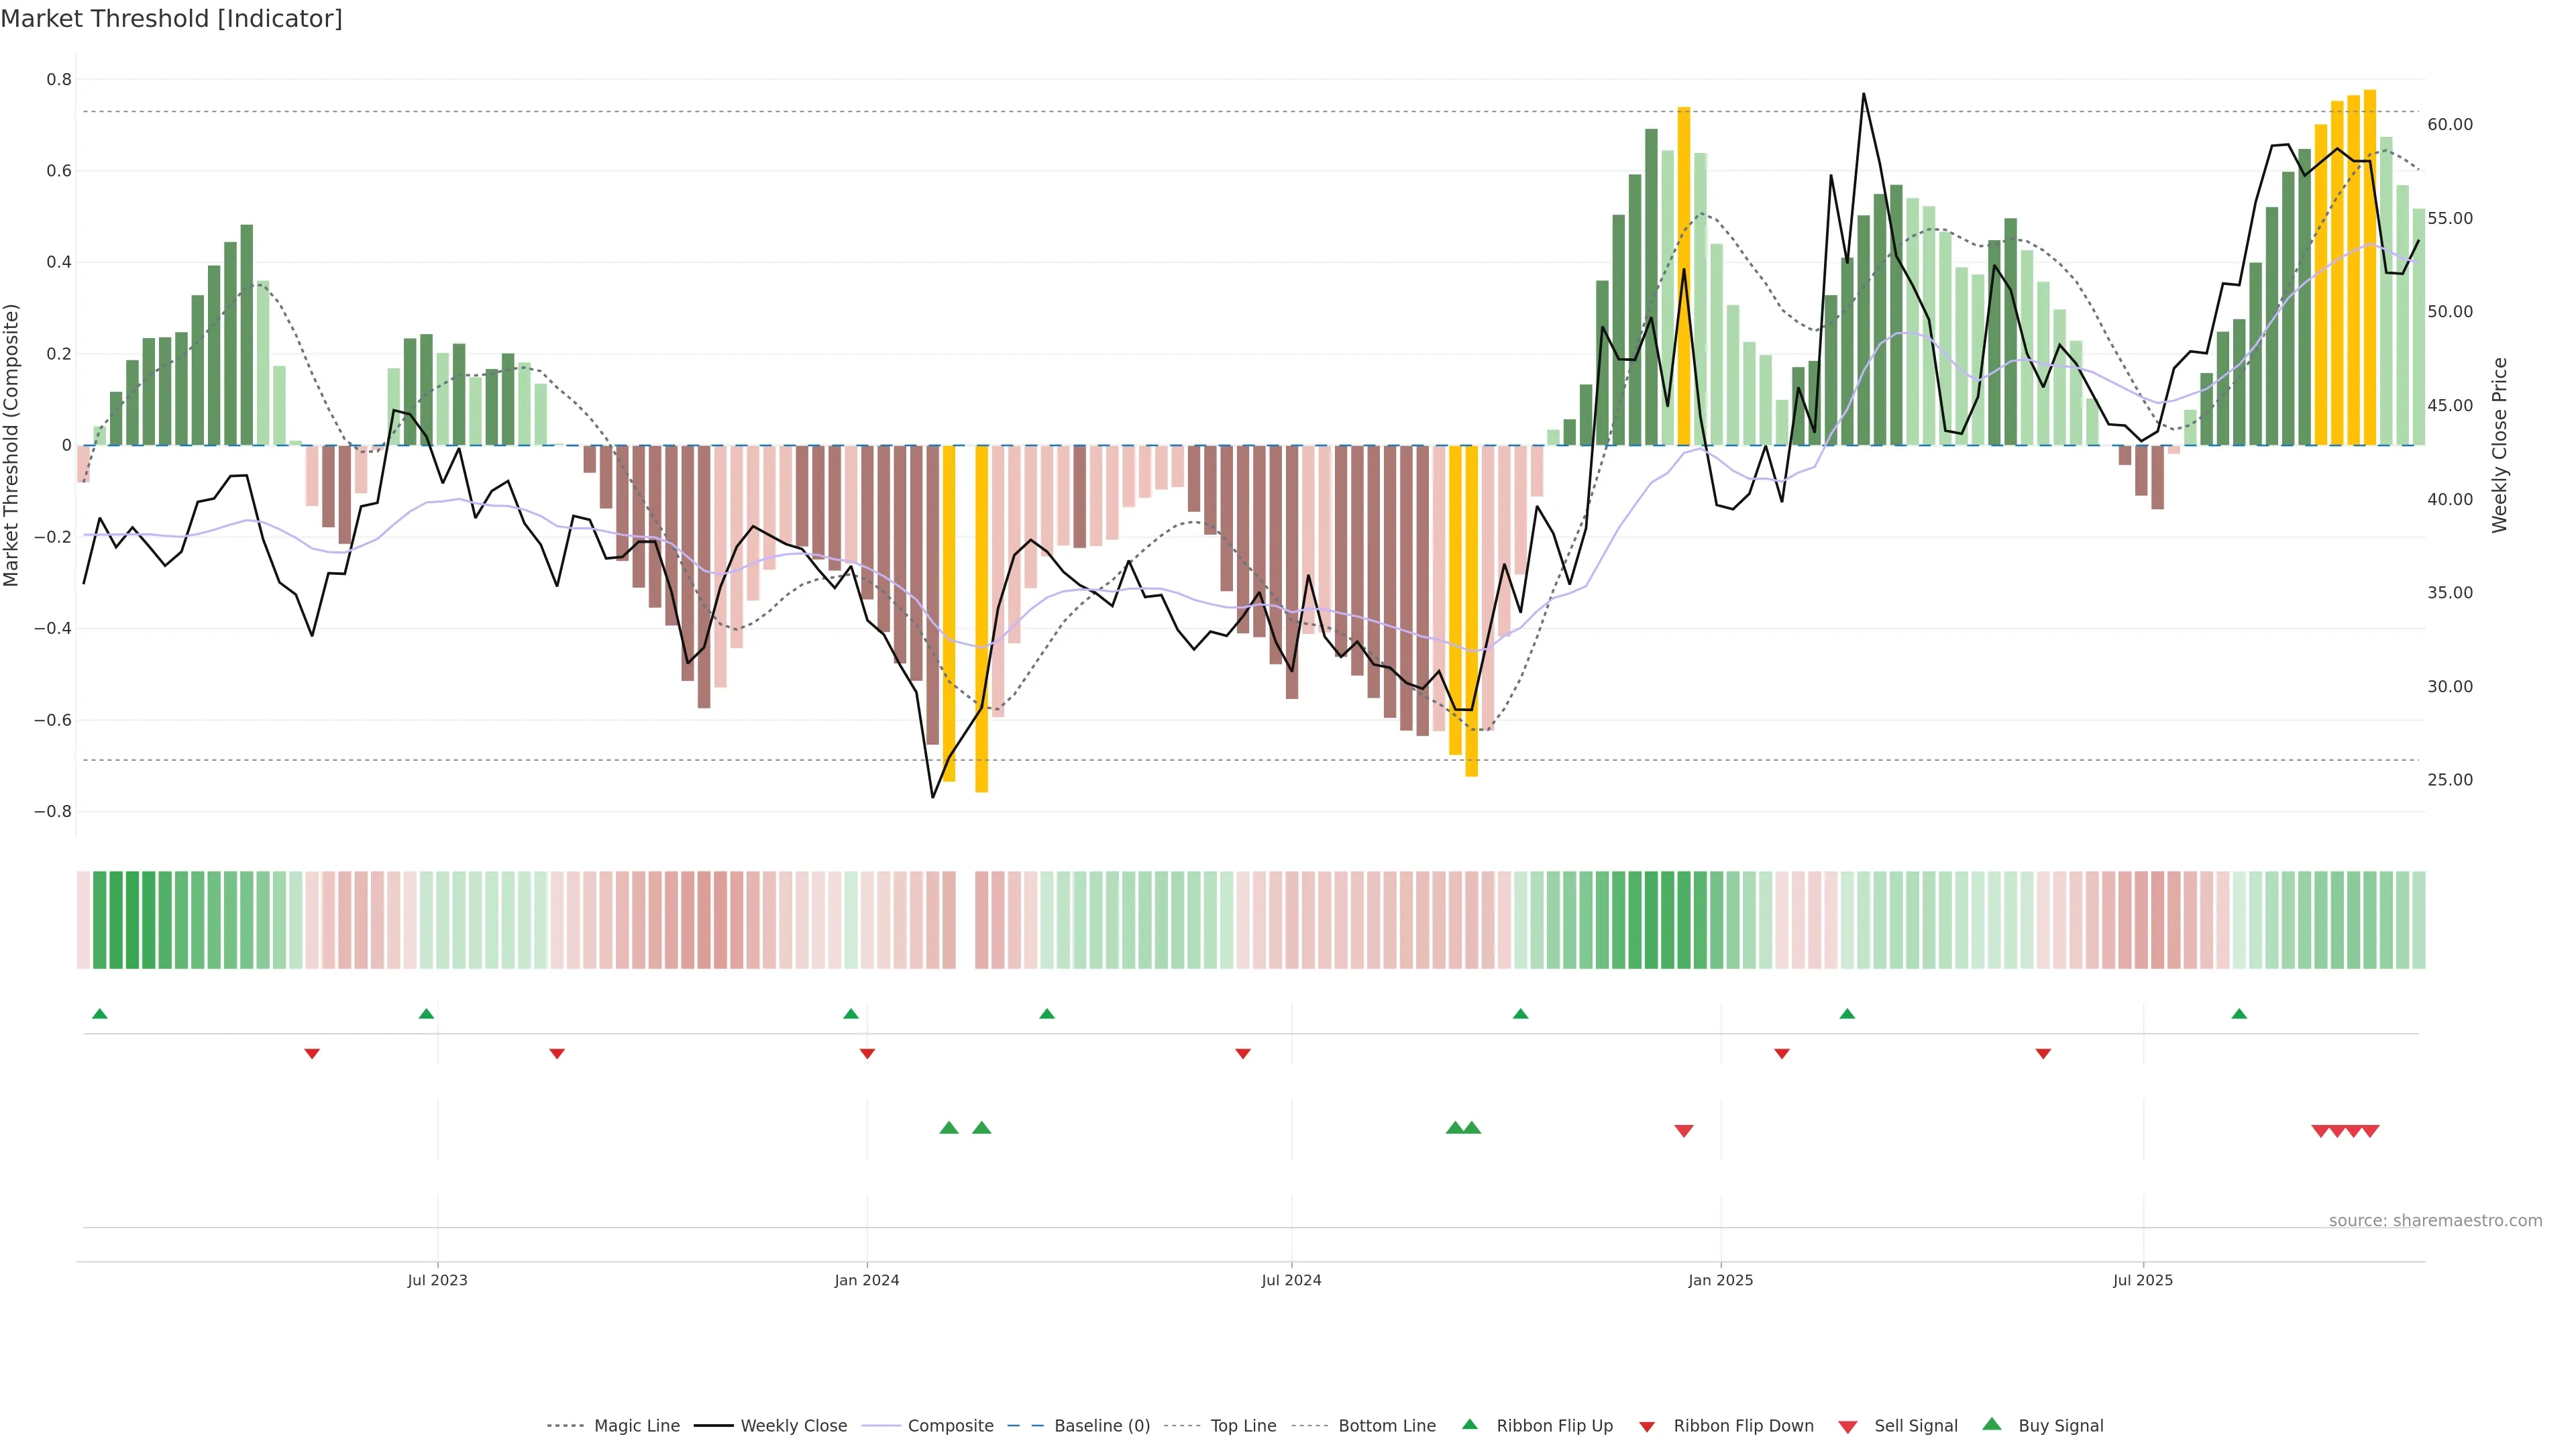
Task: Click the Jan 2024 x-axis label
Action: (x=867, y=1280)
